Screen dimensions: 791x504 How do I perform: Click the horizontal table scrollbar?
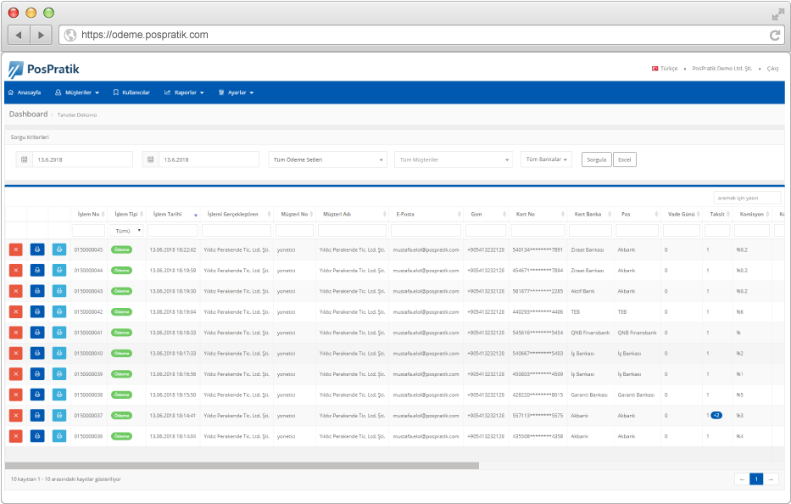tap(242, 466)
